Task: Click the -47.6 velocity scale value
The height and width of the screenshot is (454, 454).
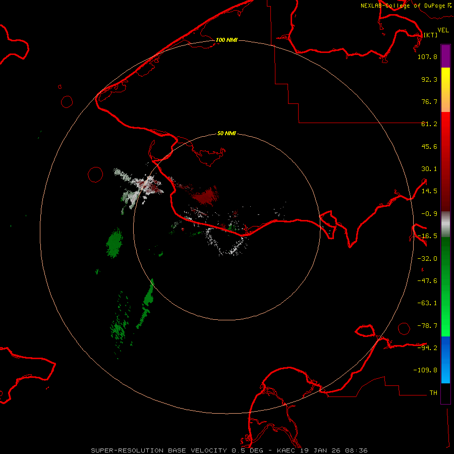Action: tap(427, 281)
